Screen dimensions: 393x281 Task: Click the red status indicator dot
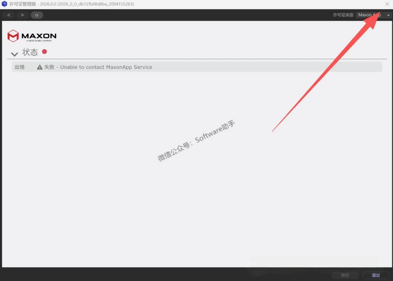(44, 52)
